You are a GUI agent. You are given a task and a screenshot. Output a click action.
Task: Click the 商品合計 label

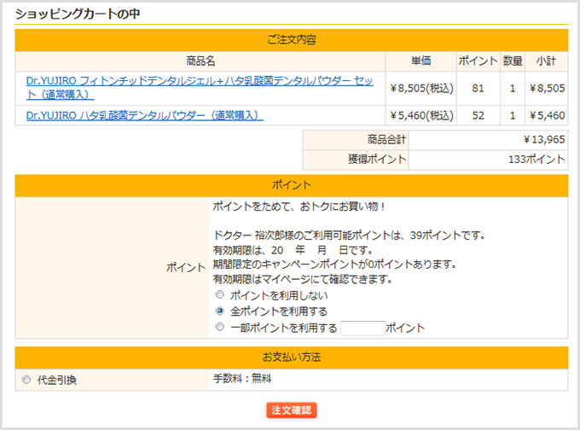click(x=386, y=140)
